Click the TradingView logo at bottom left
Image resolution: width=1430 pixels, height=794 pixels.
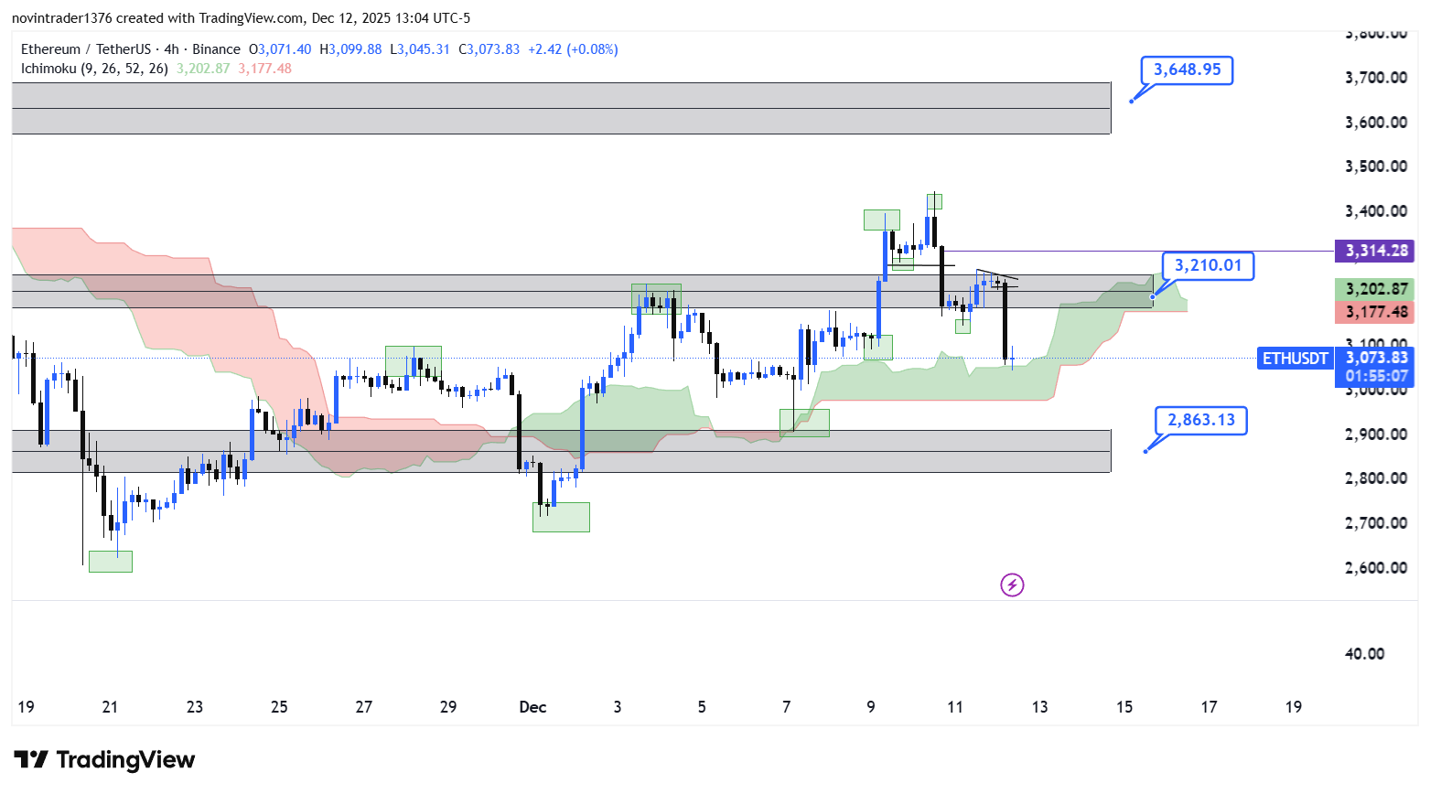tap(104, 760)
